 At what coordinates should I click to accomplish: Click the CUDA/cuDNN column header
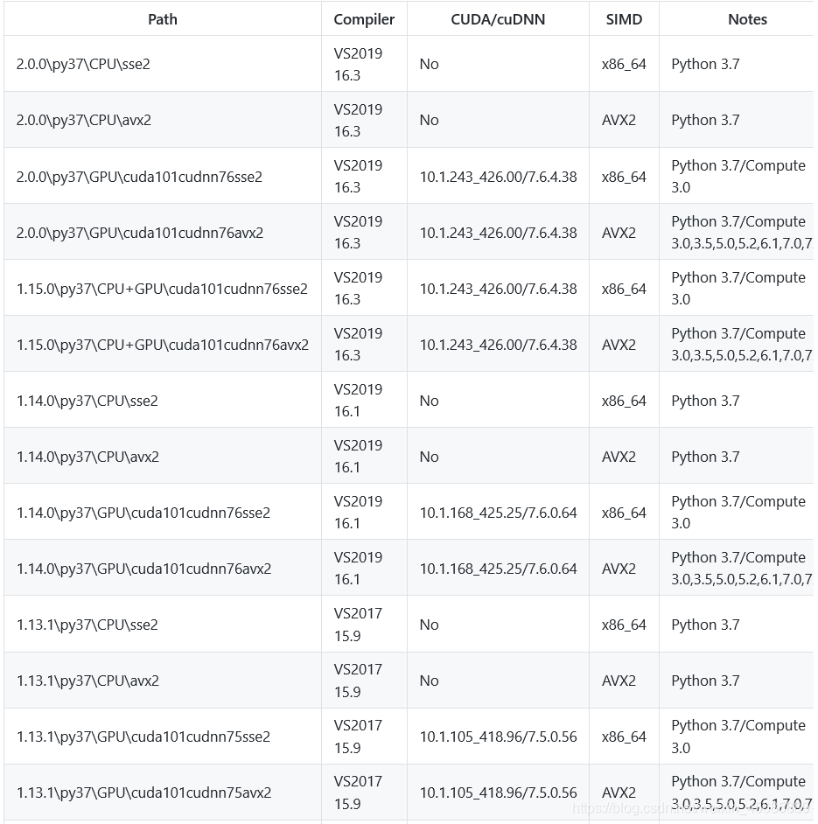[498, 19]
